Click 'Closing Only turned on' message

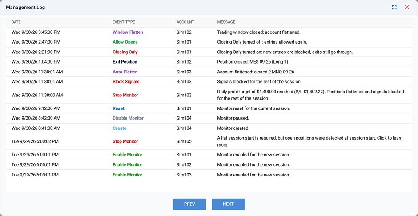point(285,52)
